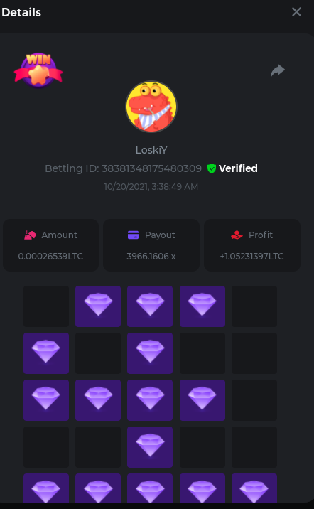The image size is (314, 509).
Task: Click the empty tile in top-left corner
Action: pos(46,306)
